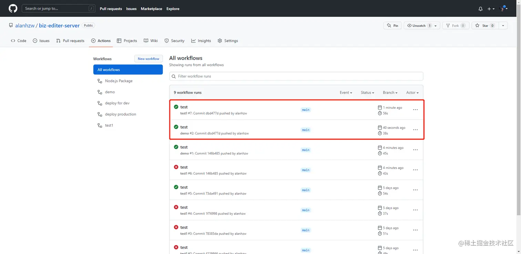
Task: Focus the Search or jump to field
Action: (x=58, y=9)
